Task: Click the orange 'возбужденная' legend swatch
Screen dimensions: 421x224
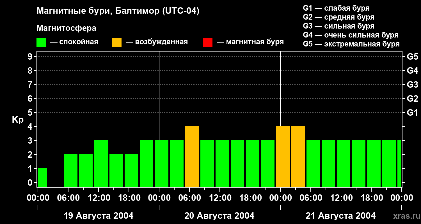Action: [x=117, y=42]
